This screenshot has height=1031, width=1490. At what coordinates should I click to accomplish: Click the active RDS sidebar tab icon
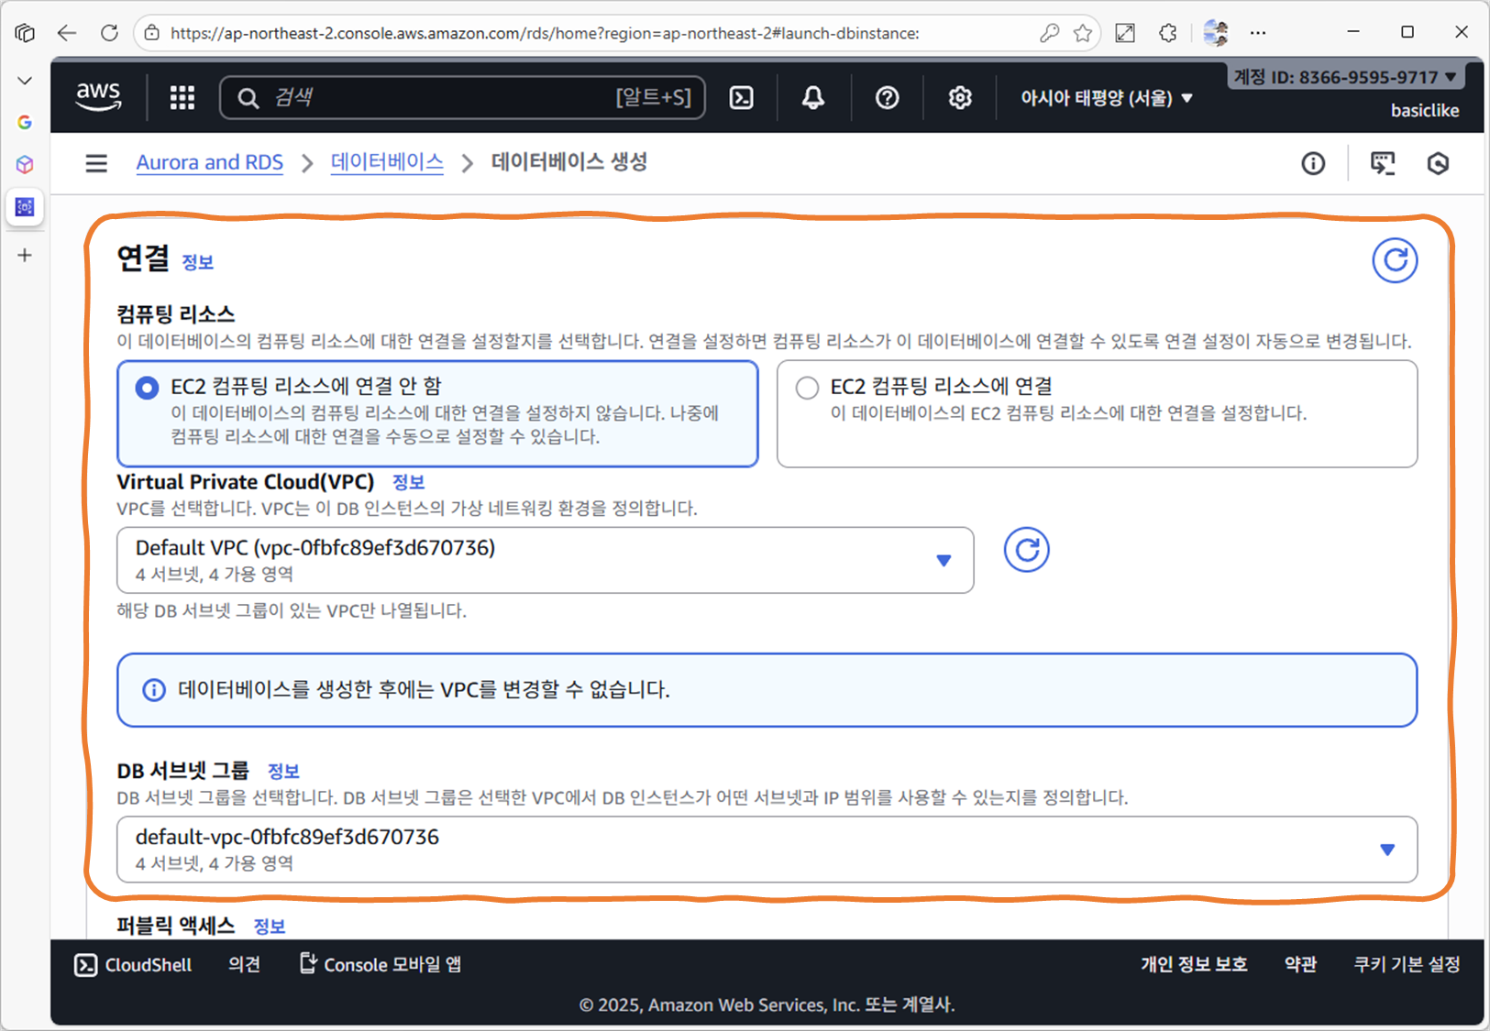[25, 206]
